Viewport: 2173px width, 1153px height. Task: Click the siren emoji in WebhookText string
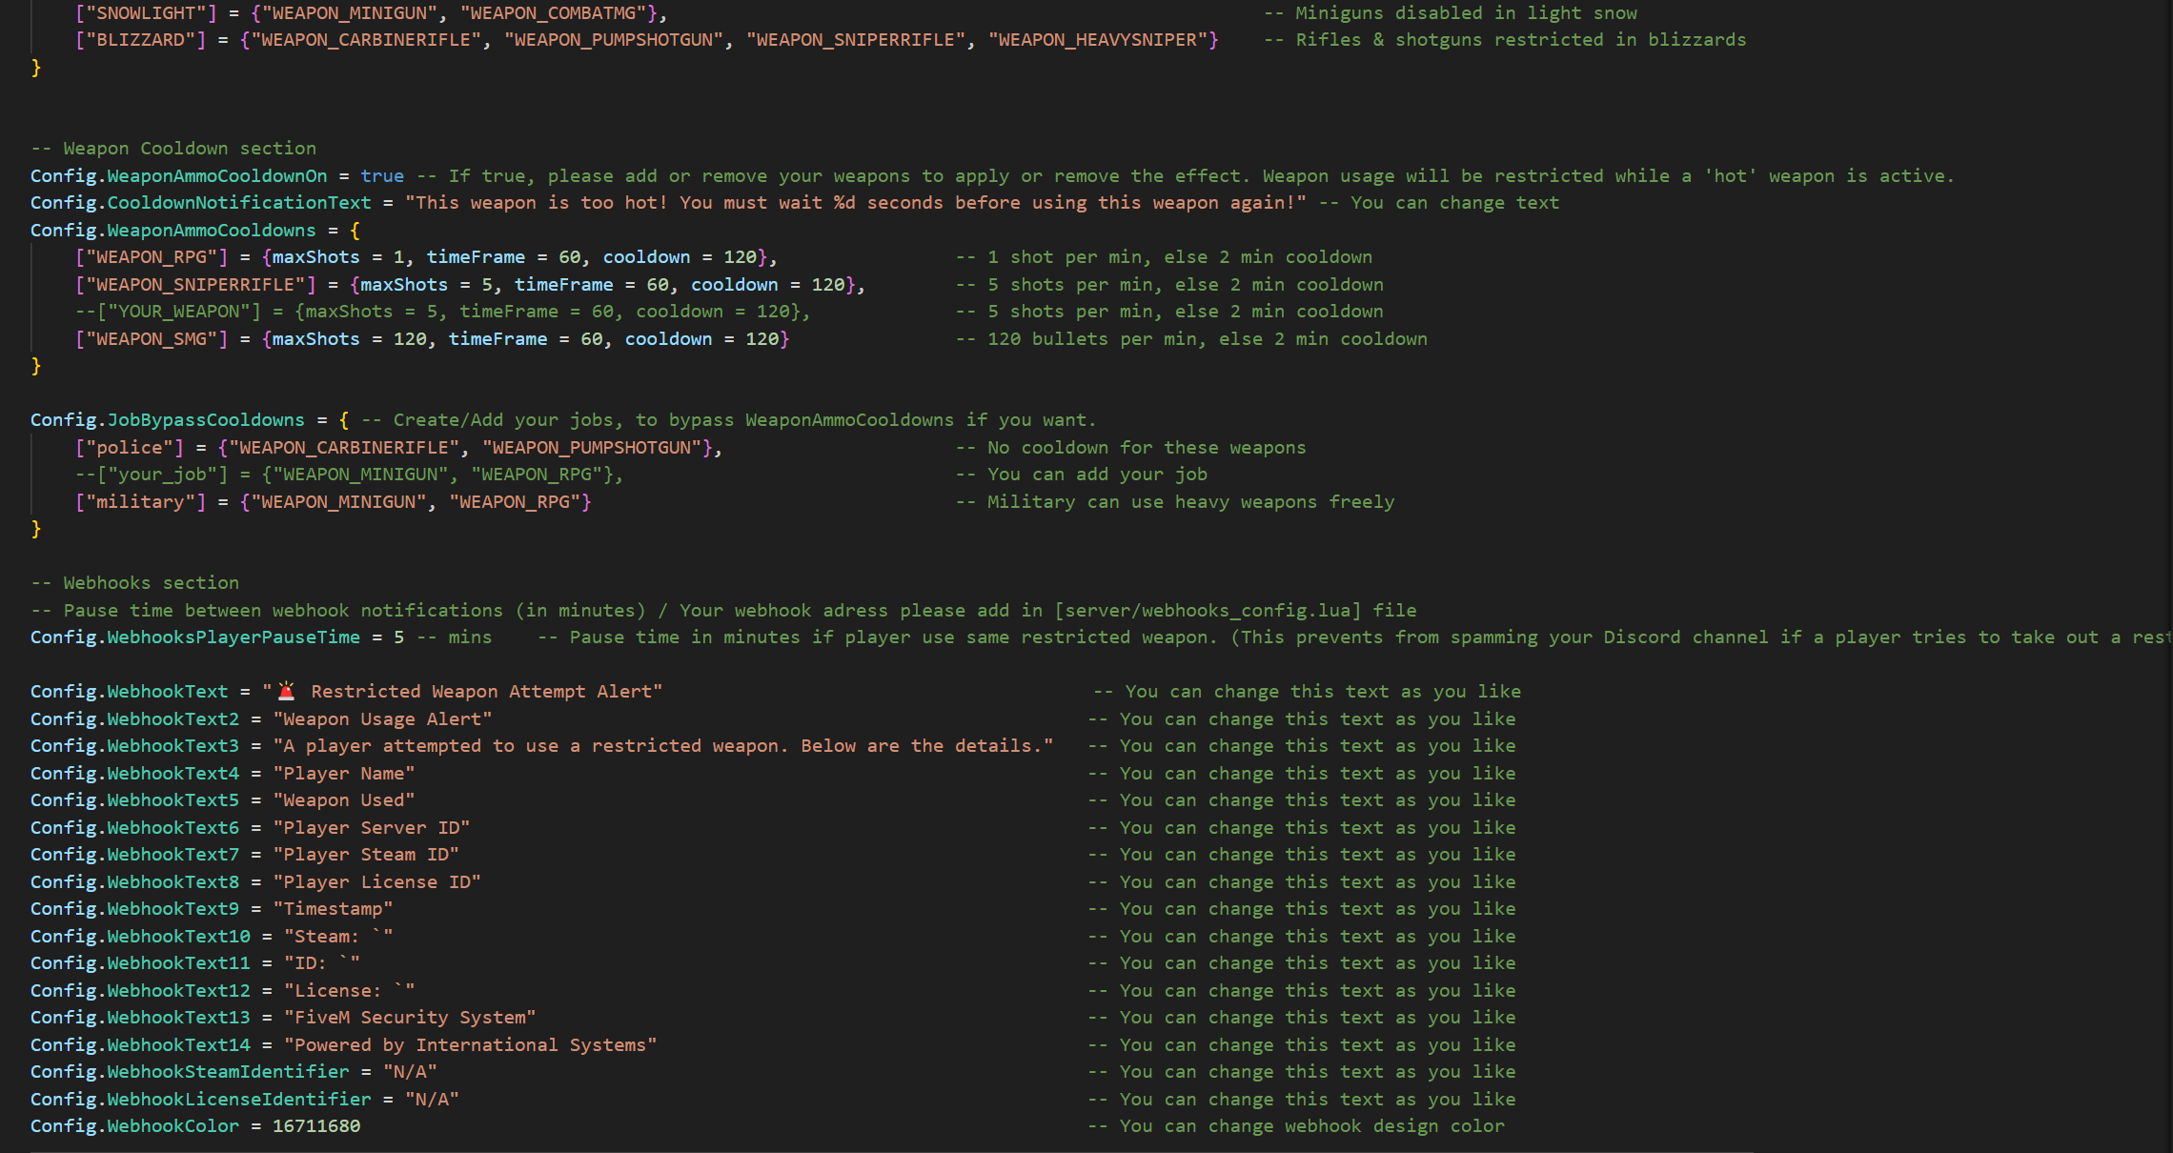(286, 692)
